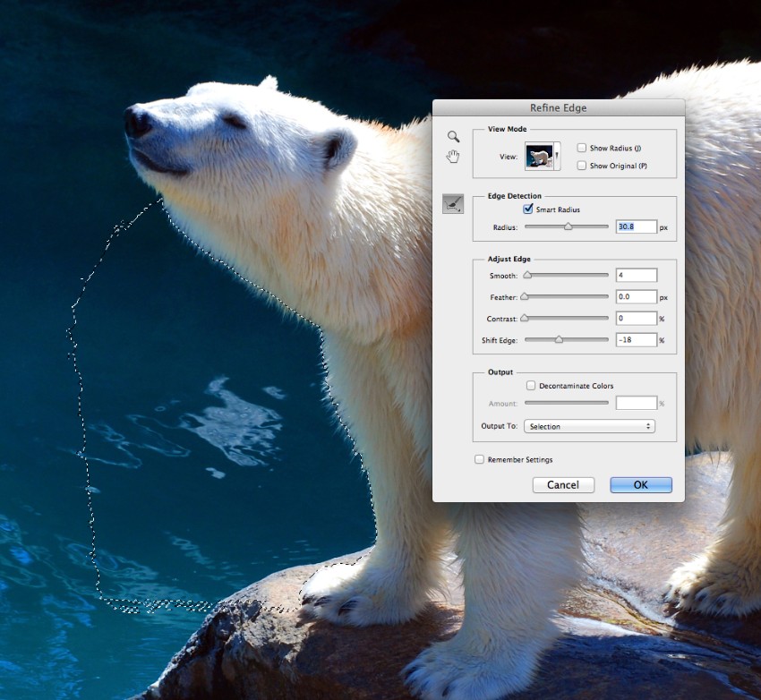Select the Refine Radius brush tool
This screenshot has height=700, width=761.
tap(453, 204)
